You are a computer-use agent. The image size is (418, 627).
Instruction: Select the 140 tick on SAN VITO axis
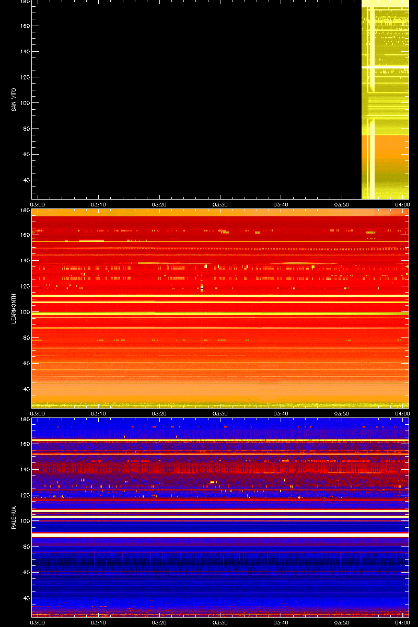click(24, 52)
